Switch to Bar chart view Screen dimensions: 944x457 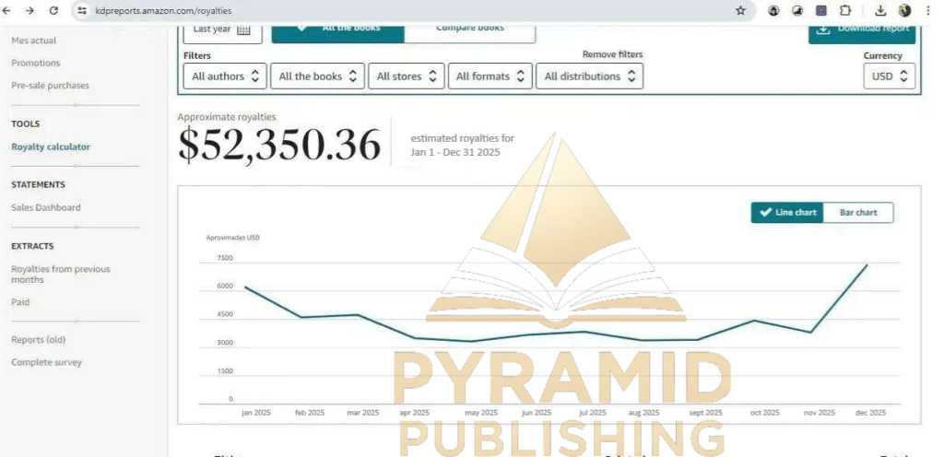(x=857, y=213)
